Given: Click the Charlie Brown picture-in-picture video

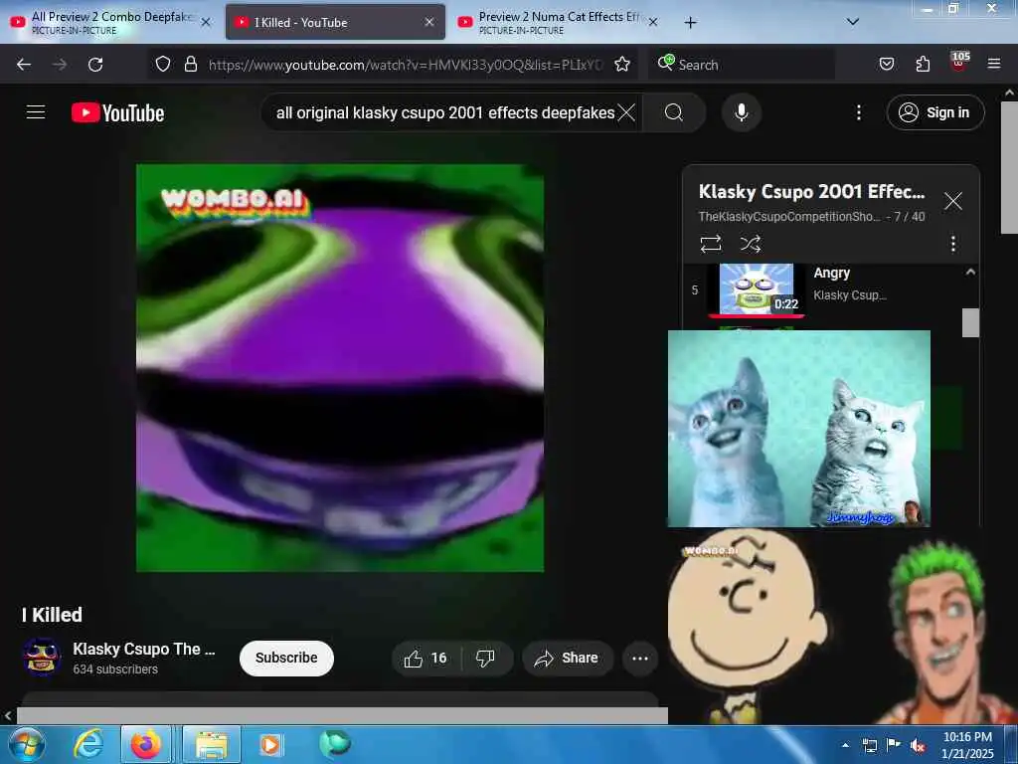Looking at the screenshot, I should point(843,627).
